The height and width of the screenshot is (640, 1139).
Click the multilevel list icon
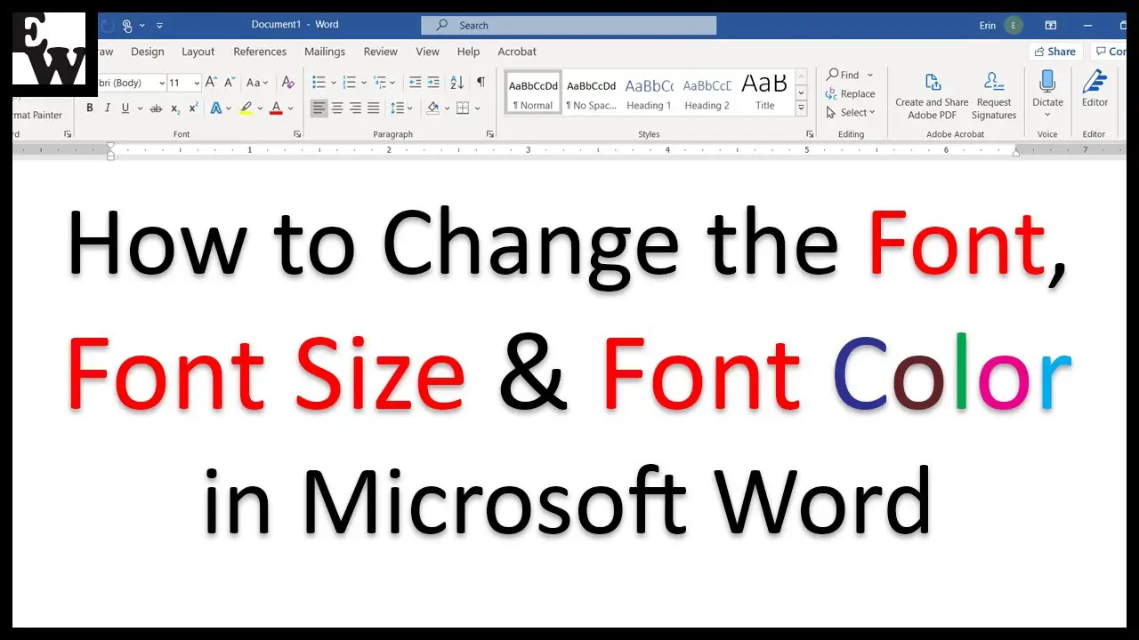[380, 83]
